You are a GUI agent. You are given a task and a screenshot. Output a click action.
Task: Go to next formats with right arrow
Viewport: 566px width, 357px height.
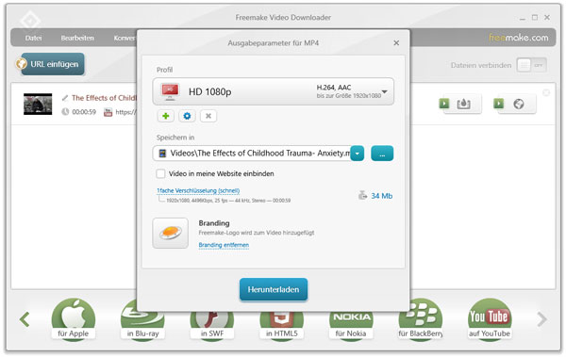click(x=541, y=319)
